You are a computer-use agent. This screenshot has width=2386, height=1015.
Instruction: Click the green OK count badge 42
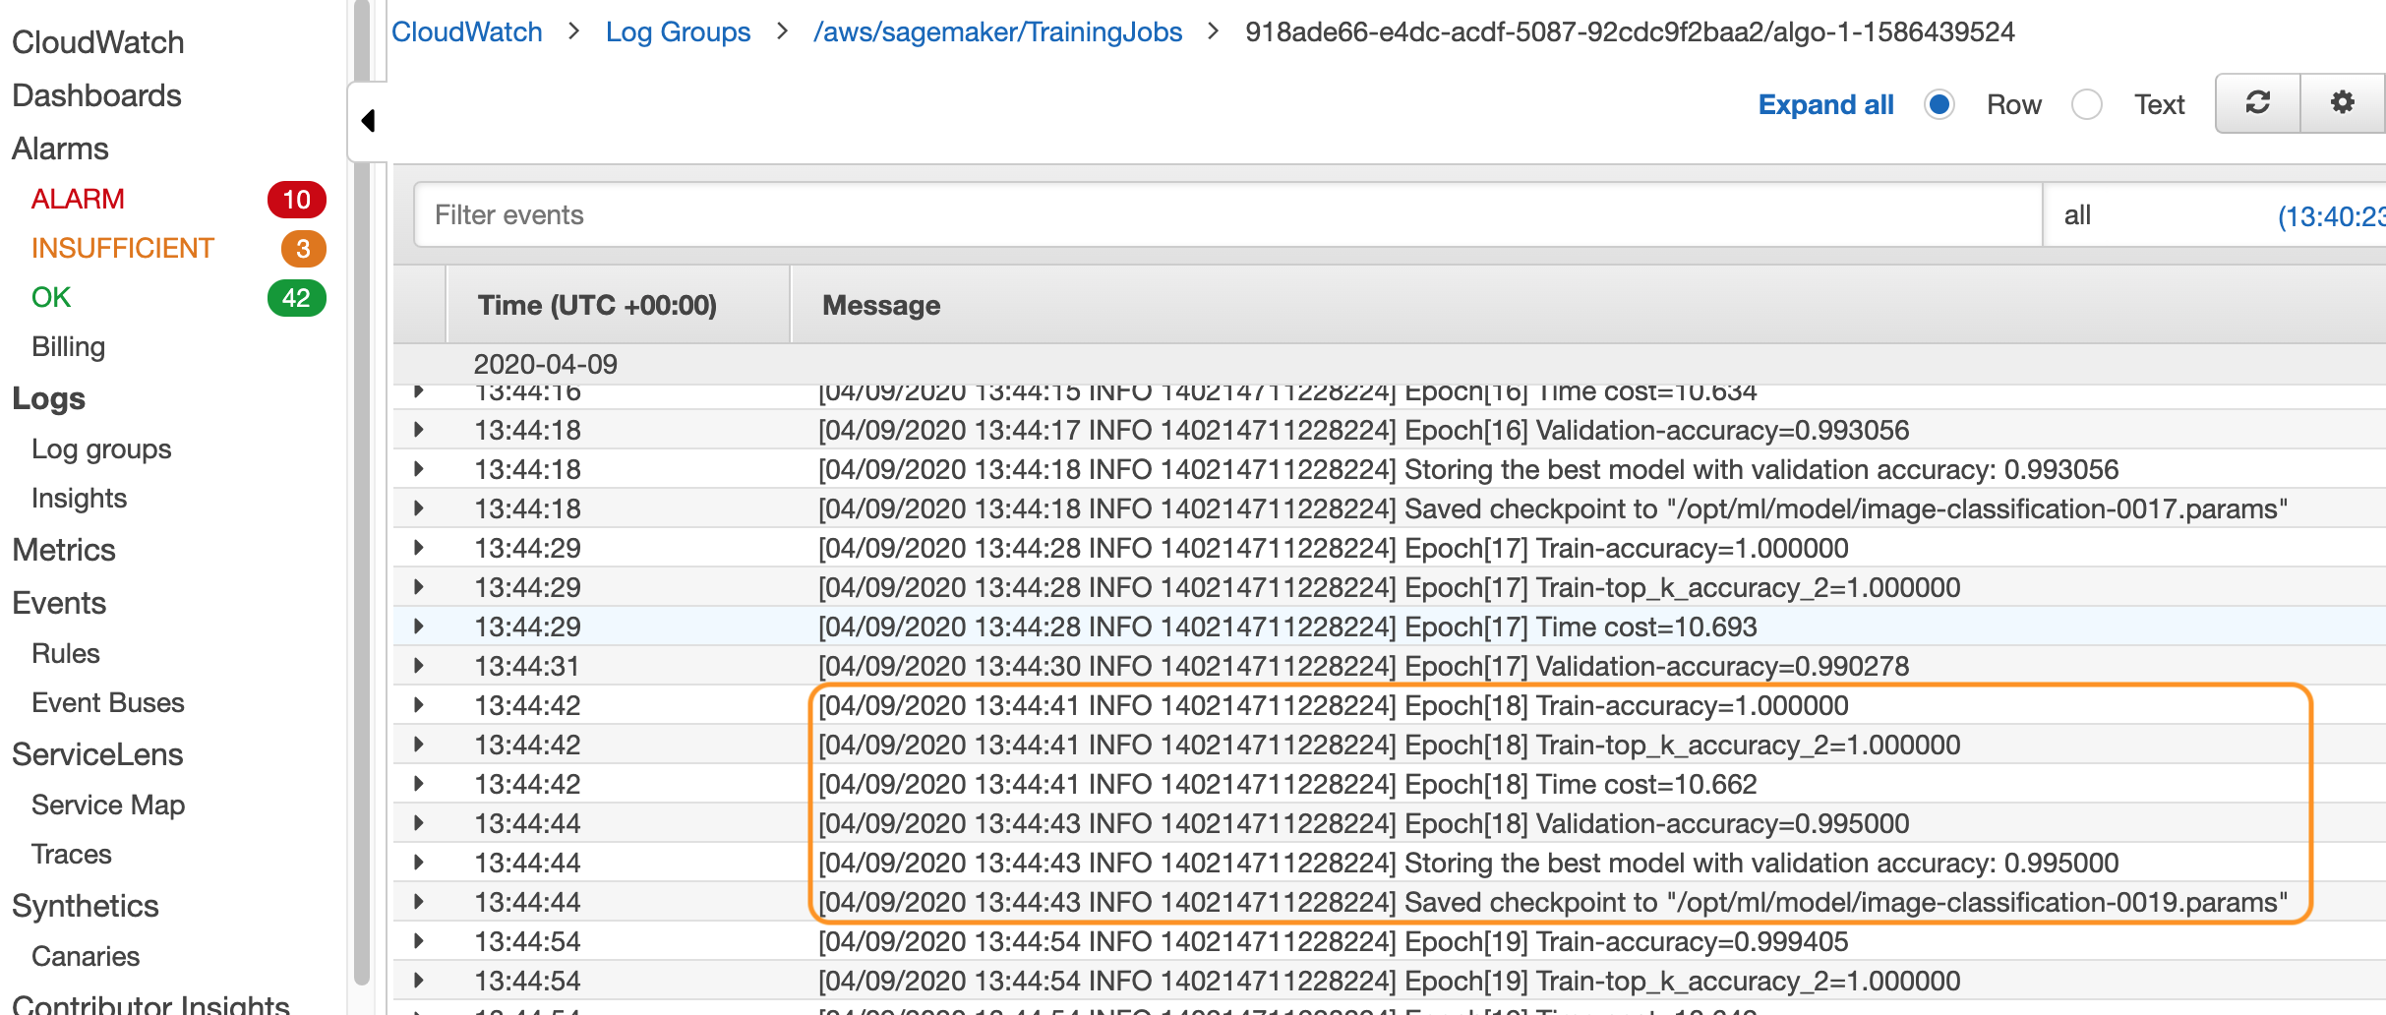[296, 298]
